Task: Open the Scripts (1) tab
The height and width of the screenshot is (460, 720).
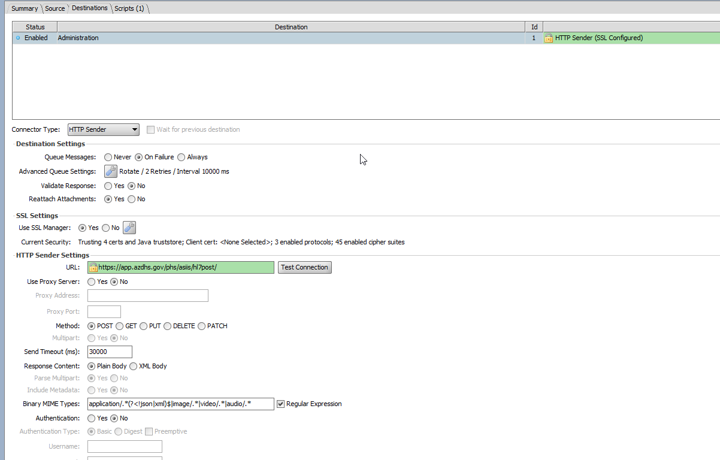Action: 129,8
